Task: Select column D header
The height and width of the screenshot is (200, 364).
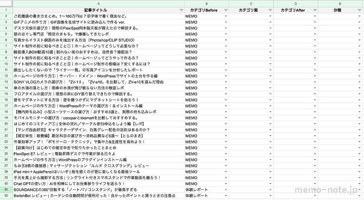Action: click(x=296, y=4)
